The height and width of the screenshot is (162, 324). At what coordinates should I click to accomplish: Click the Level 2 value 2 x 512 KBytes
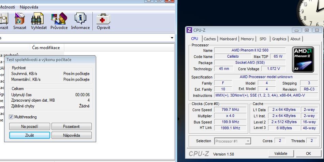[284, 122]
